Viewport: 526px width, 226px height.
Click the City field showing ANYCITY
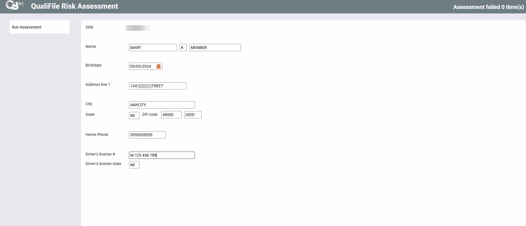162,105
